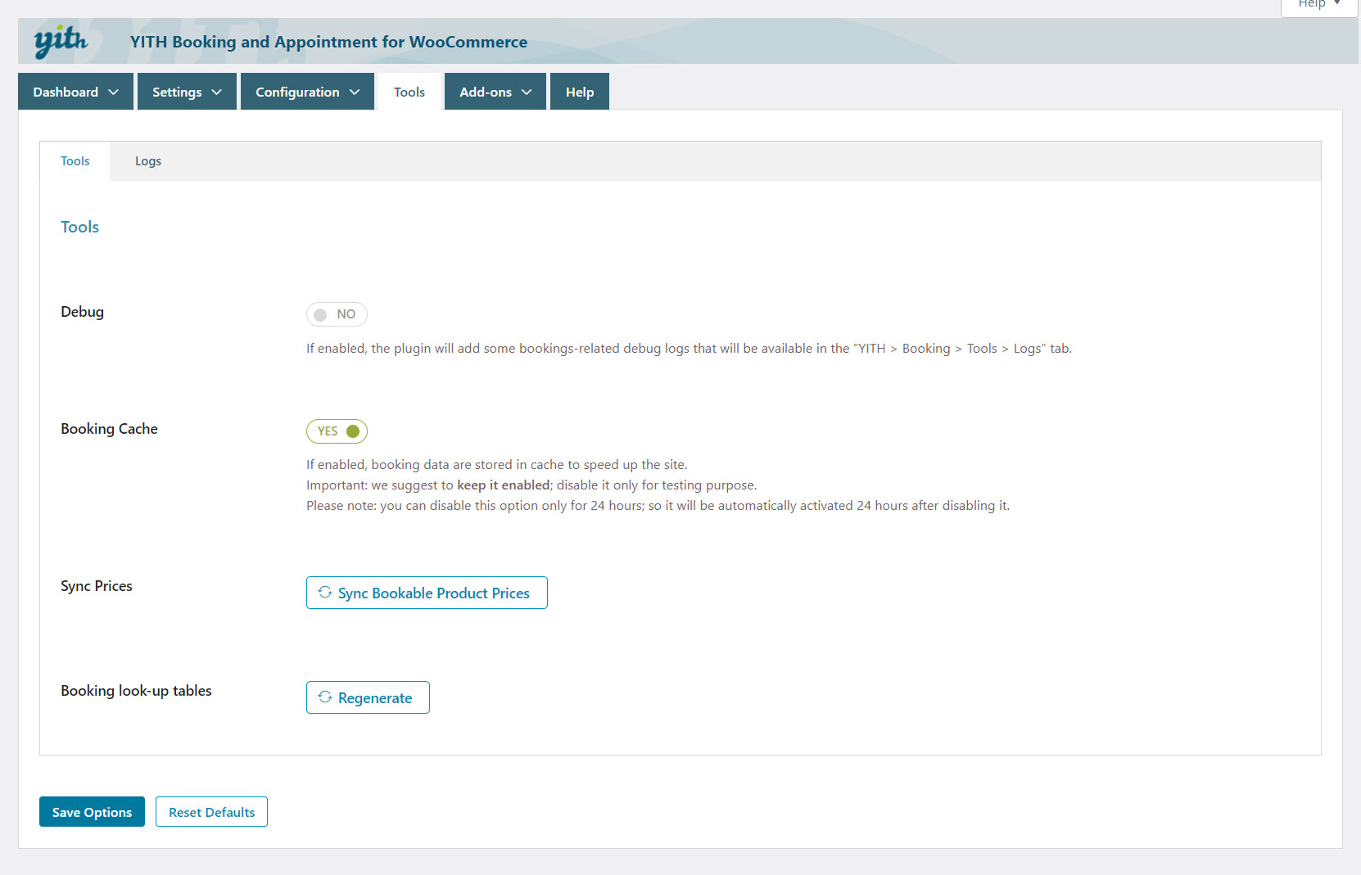Click the plugin title 'YITH Booking and Appointment for WooCommerce'

[328, 42]
